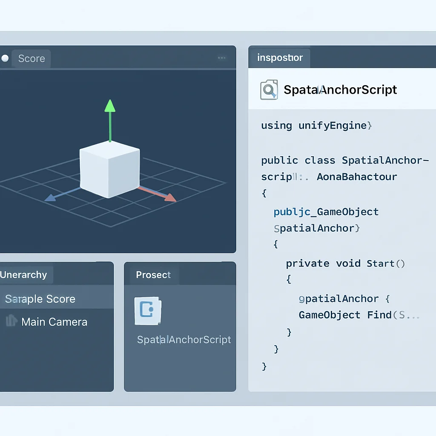
Task: Click the script magnifier icon in inspector
Action: 269,89
